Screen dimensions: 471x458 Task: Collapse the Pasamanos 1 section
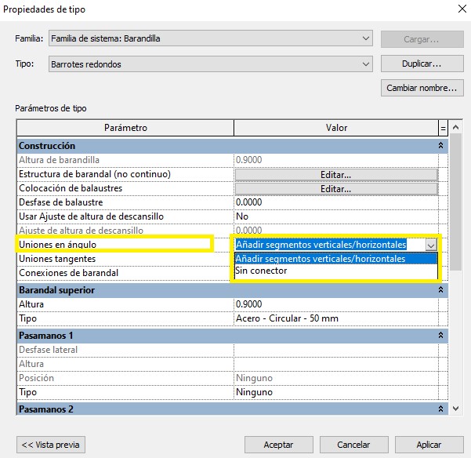pos(442,336)
